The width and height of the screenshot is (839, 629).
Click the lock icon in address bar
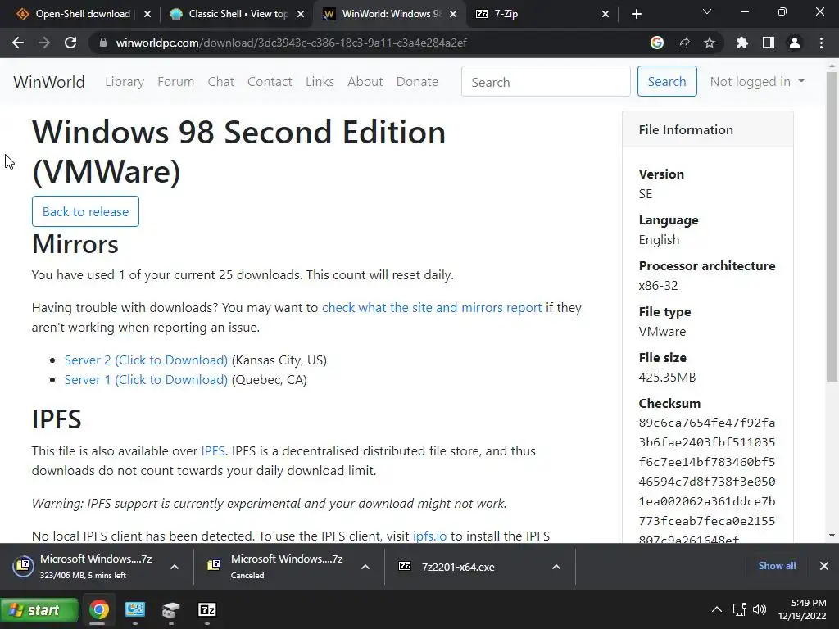(x=102, y=43)
